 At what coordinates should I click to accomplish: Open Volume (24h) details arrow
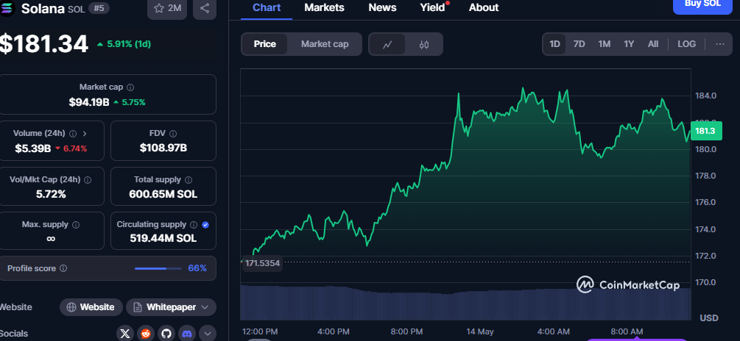pos(85,133)
